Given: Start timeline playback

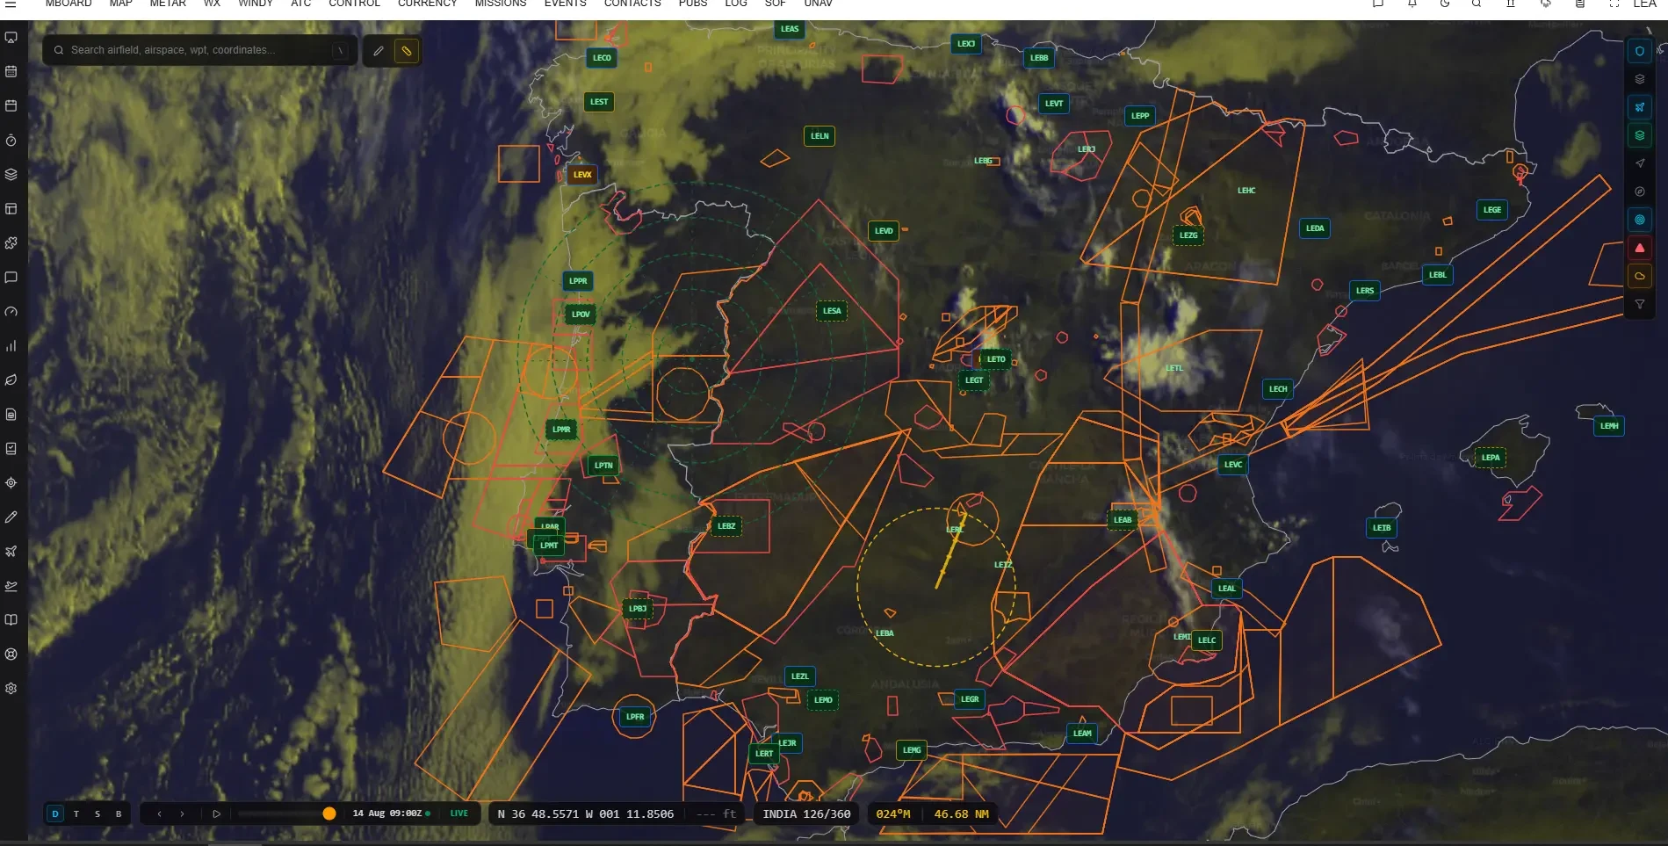Looking at the screenshot, I should (216, 813).
